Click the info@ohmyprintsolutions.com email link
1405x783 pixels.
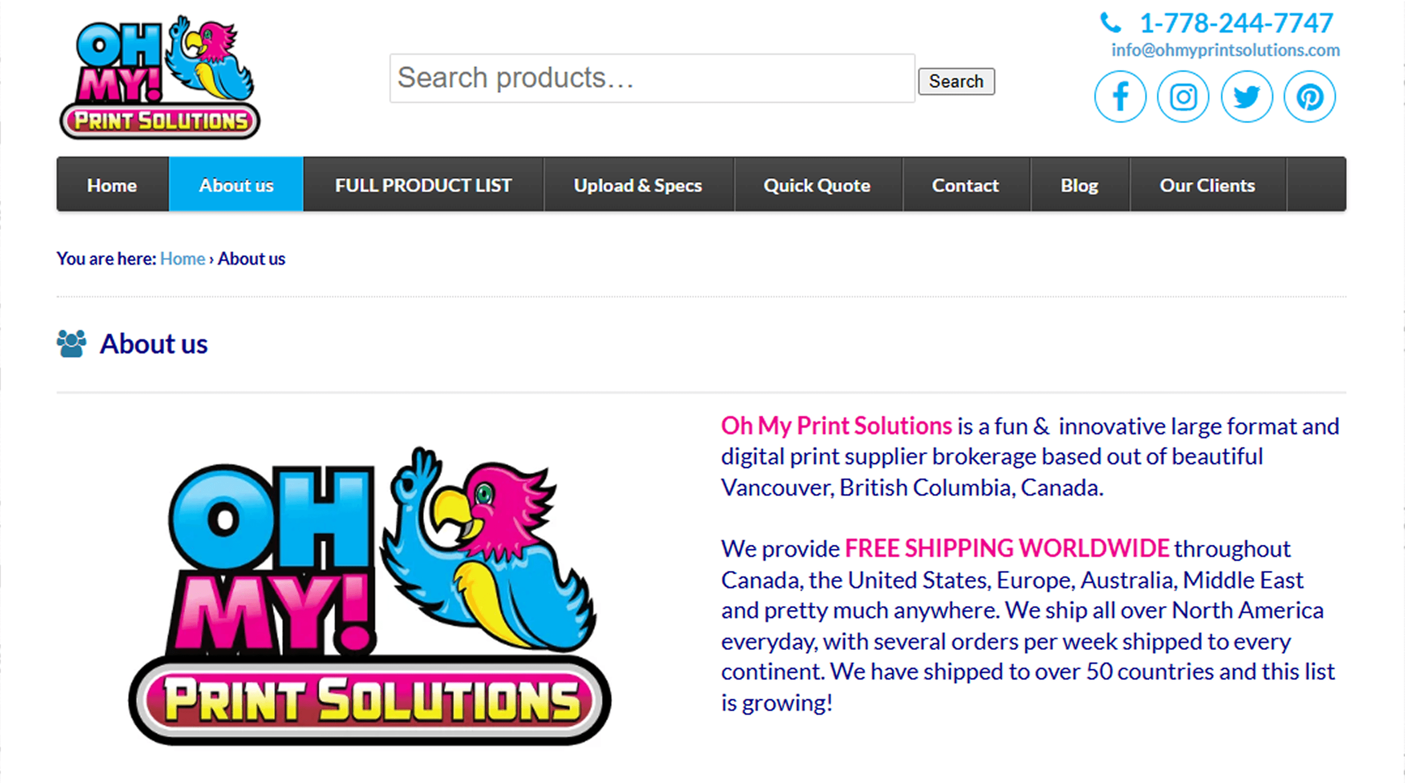[1225, 50]
